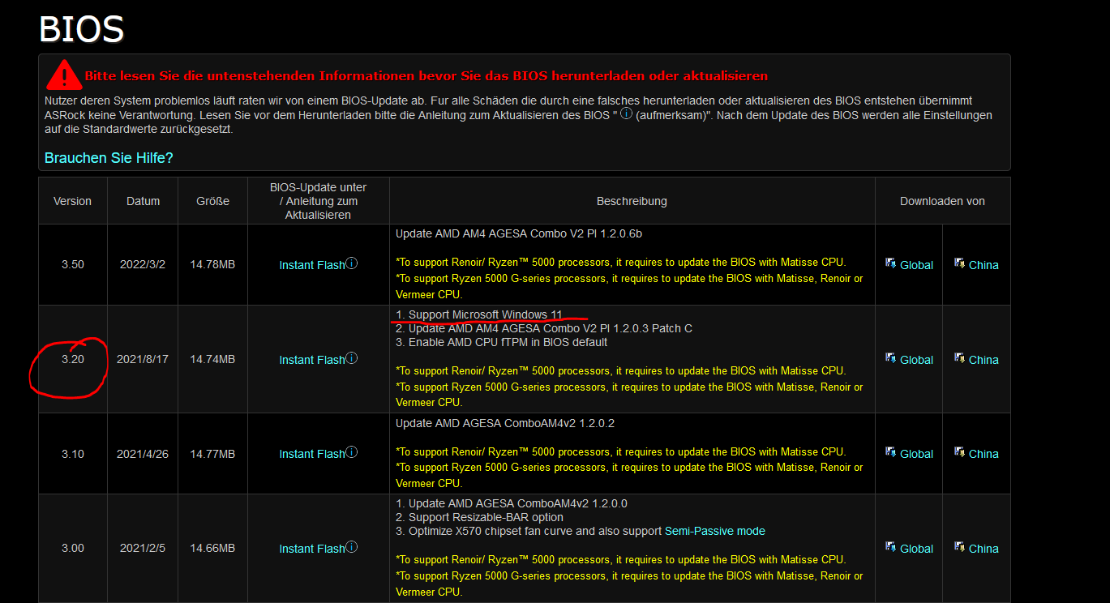Screen dimensions: 1110x603
Task: Click the 'Beschreibung' column header
Action: point(632,201)
